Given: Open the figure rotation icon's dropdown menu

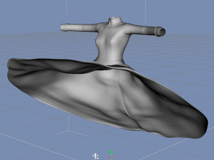Looking at the screenshot, I should [98, 158].
